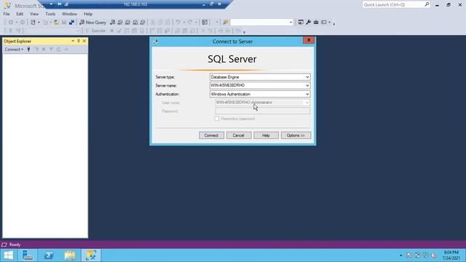This screenshot has height=262, width=466.
Task: Click the Save All icon in toolbar
Action: point(71,23)
